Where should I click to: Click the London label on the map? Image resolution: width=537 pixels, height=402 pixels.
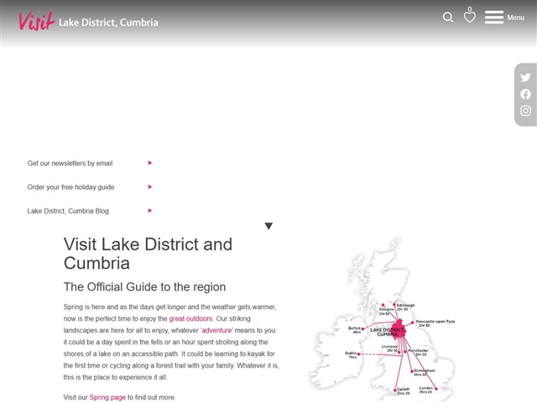[x=425, y=389]
